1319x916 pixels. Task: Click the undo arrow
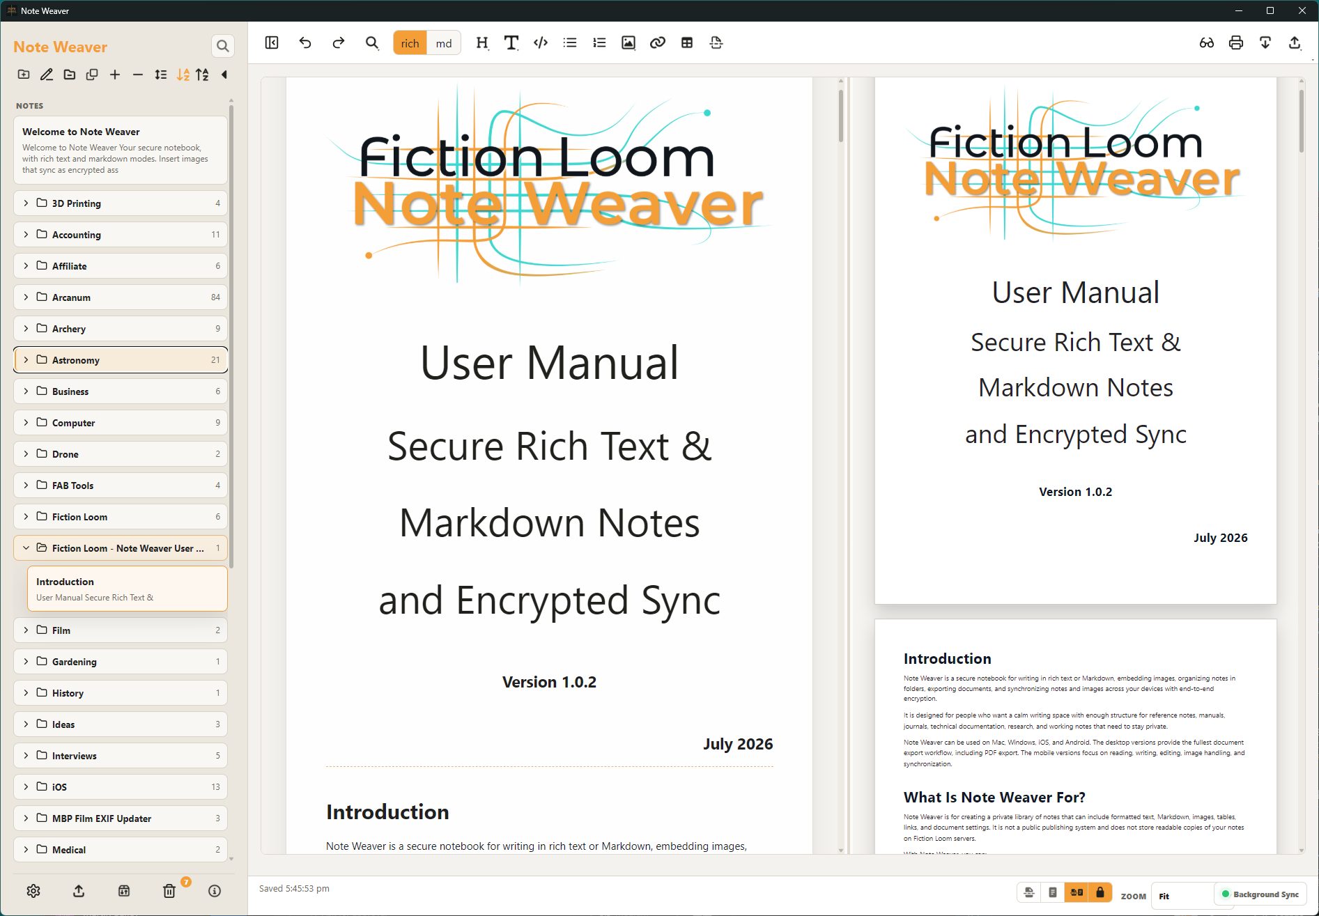pos(305,43)
